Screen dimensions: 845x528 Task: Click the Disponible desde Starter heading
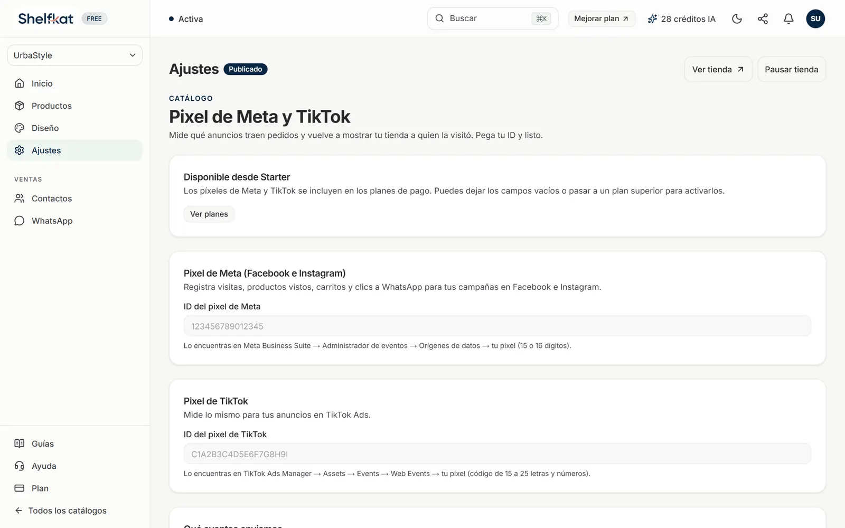[x=237, y=177]
